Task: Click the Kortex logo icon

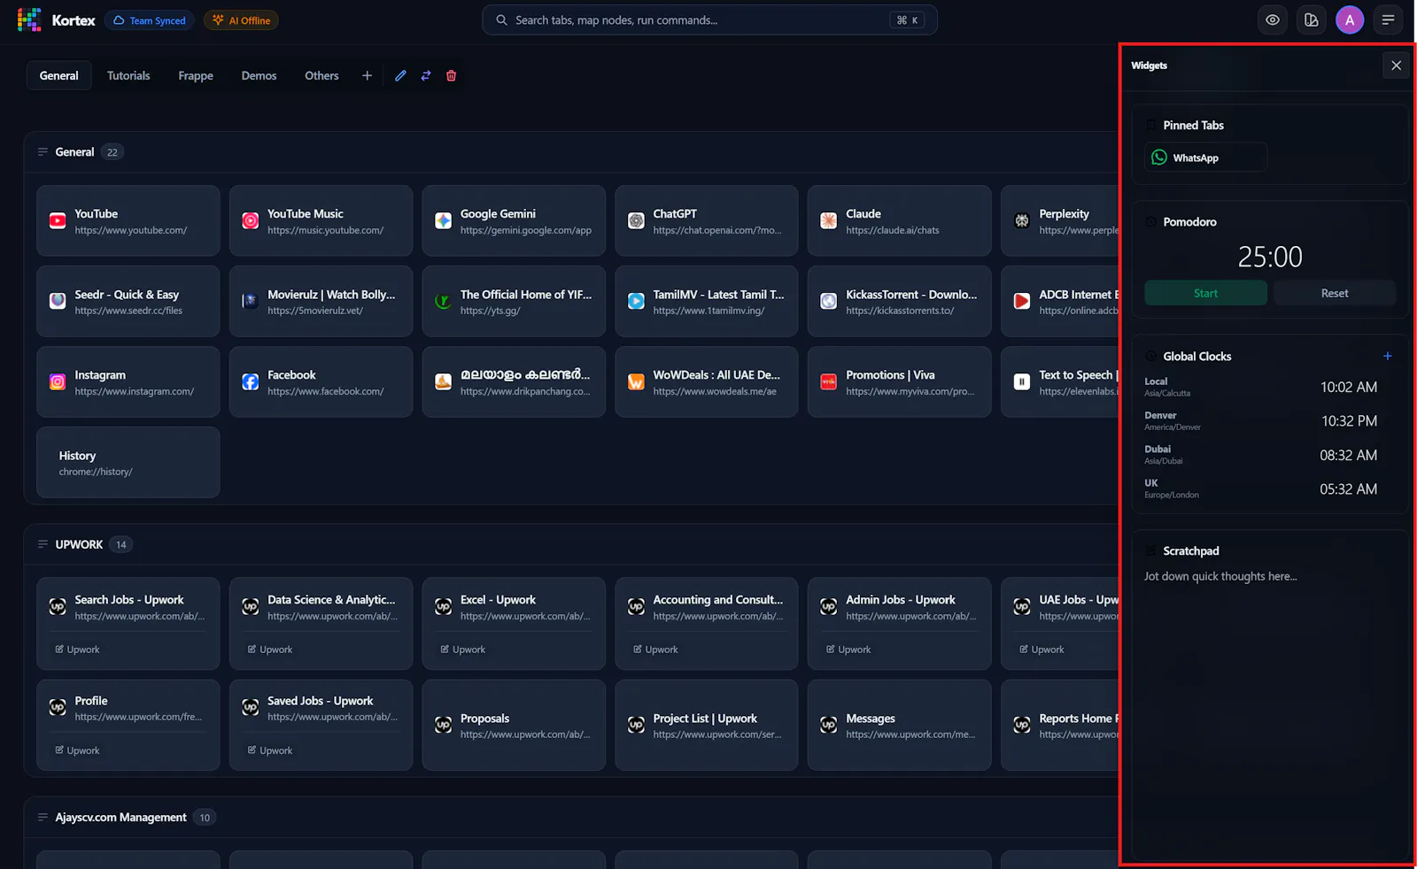Action: point(29,19)
